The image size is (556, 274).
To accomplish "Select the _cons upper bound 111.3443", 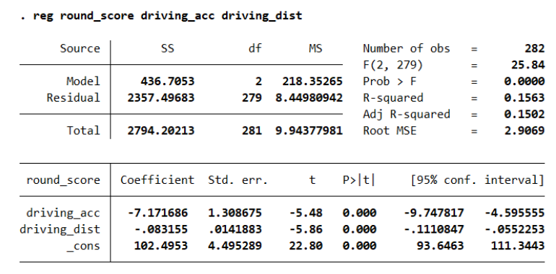I will click(517, 246).
